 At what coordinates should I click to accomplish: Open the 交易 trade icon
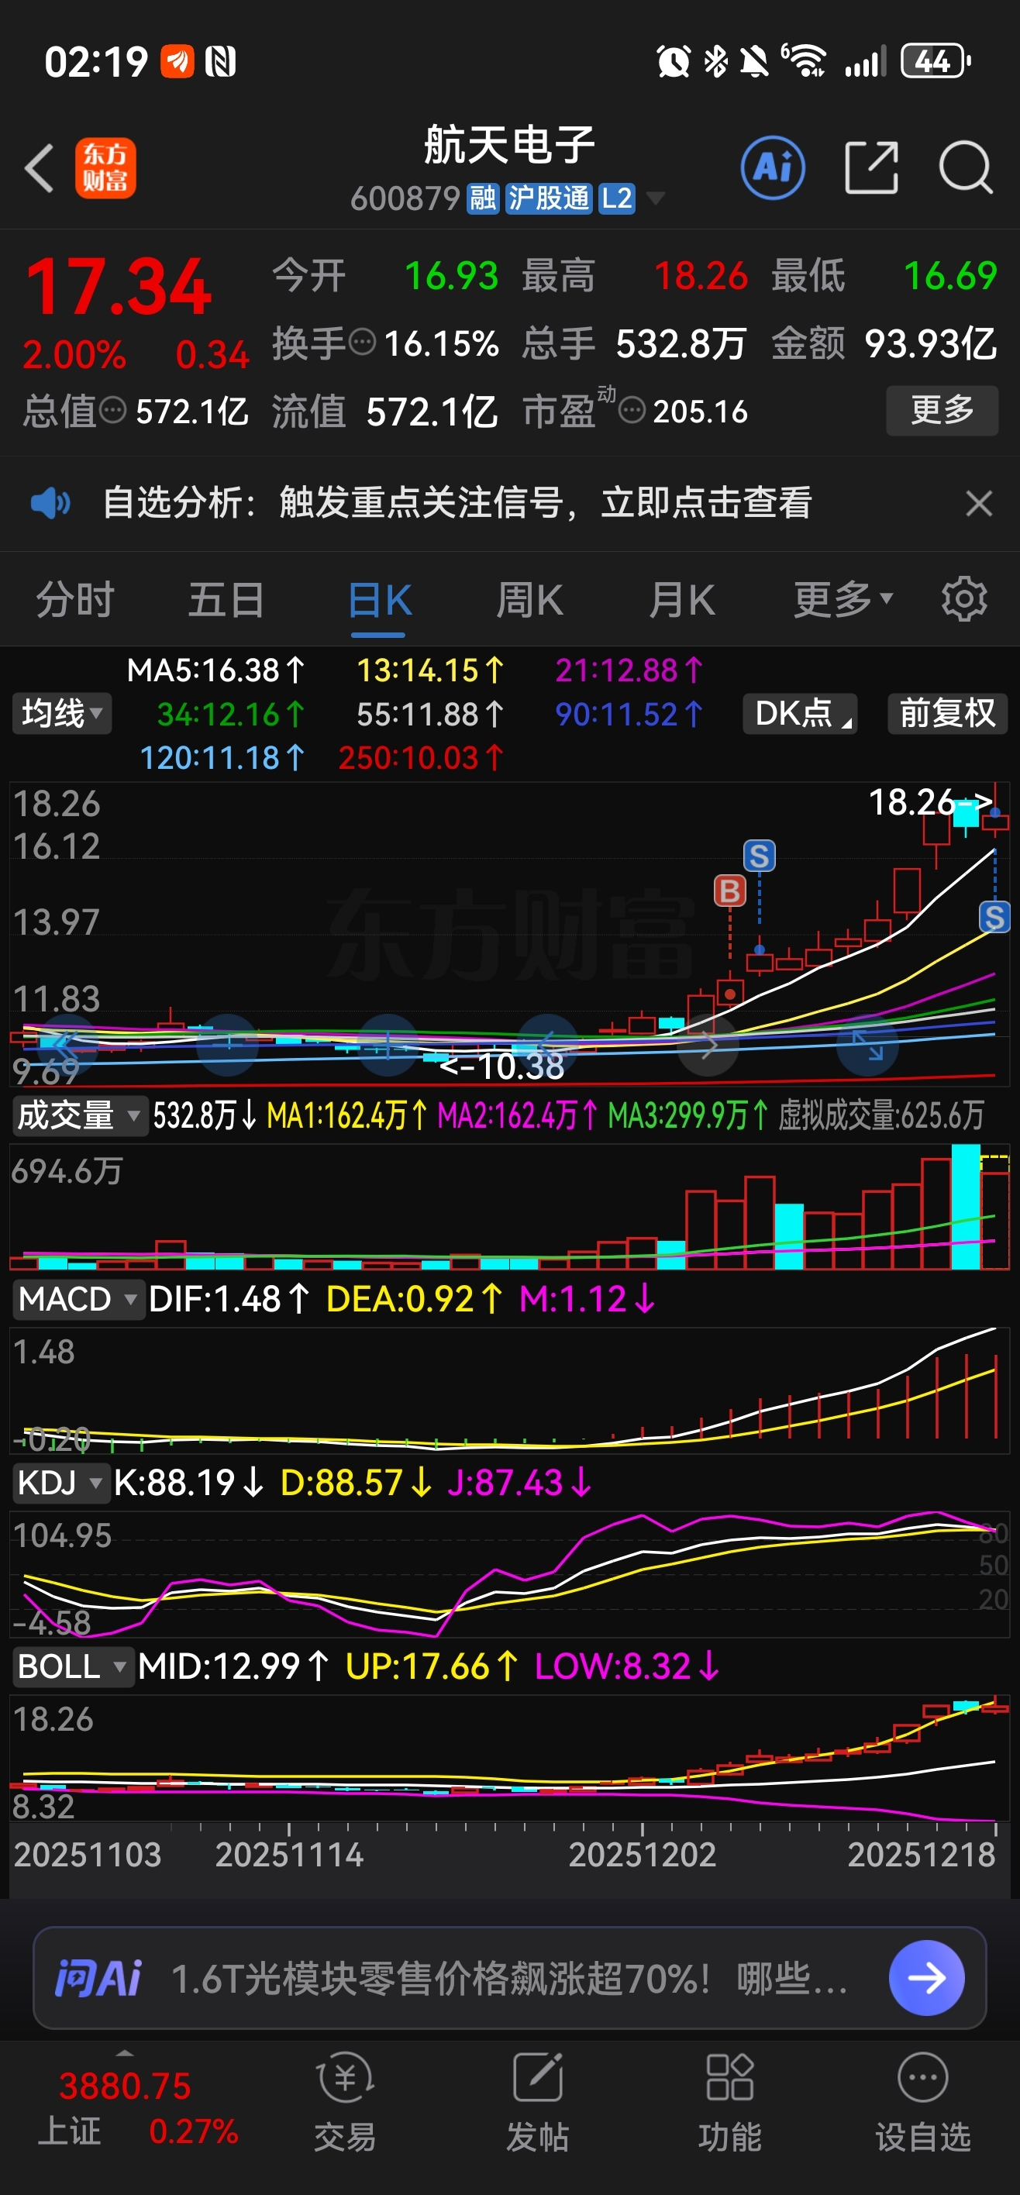click(x=345, y=2101)
